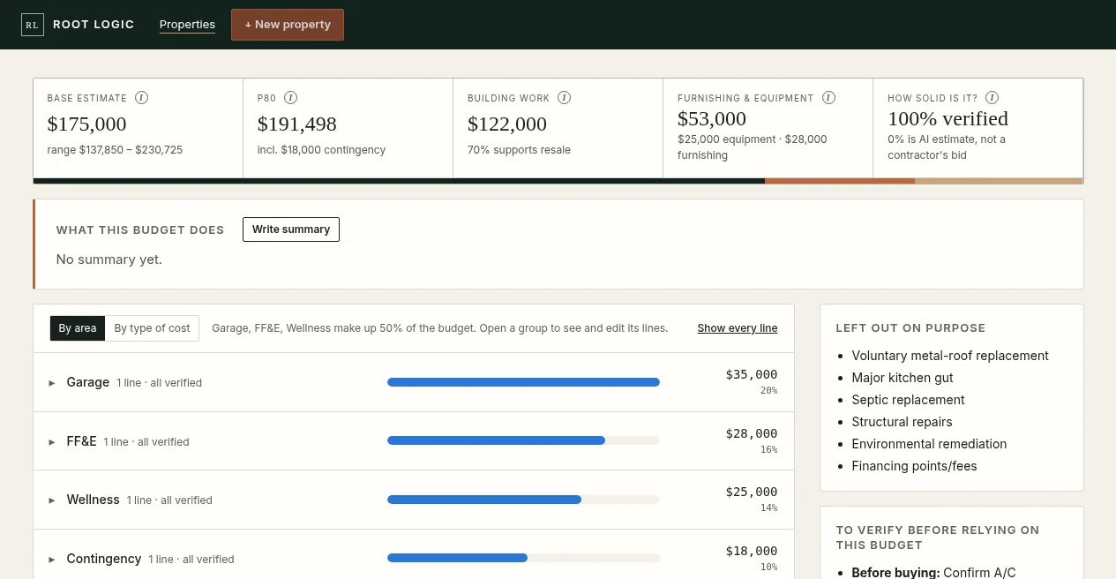Click the Garage budget progress bar
The height and width of the screenshot is (579, 1116).
click(523, 382)
